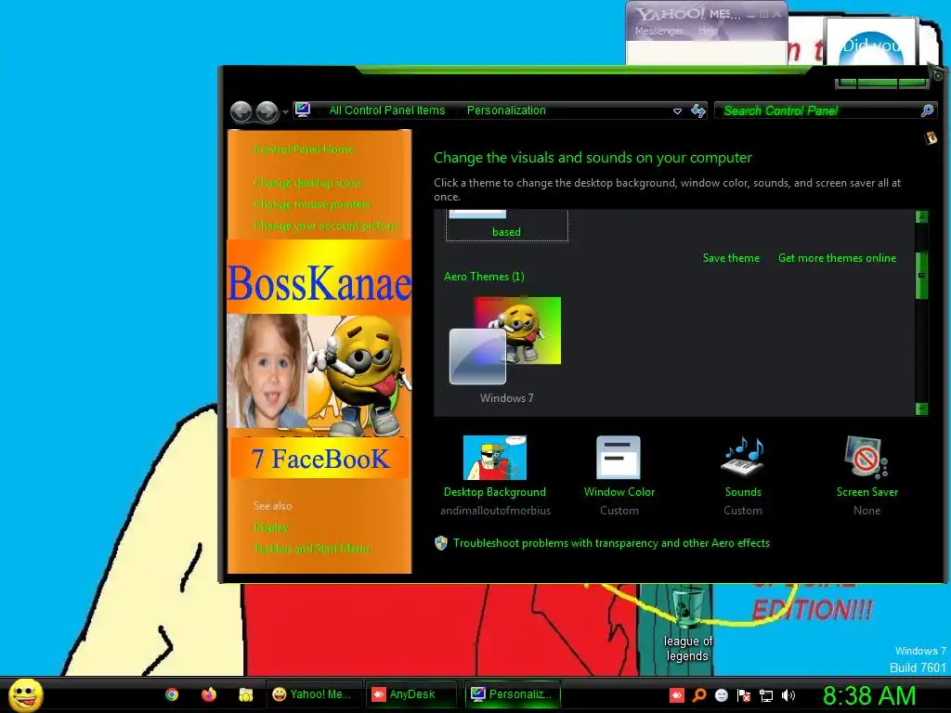Click the Back navigation arrow

click(241, 111)
